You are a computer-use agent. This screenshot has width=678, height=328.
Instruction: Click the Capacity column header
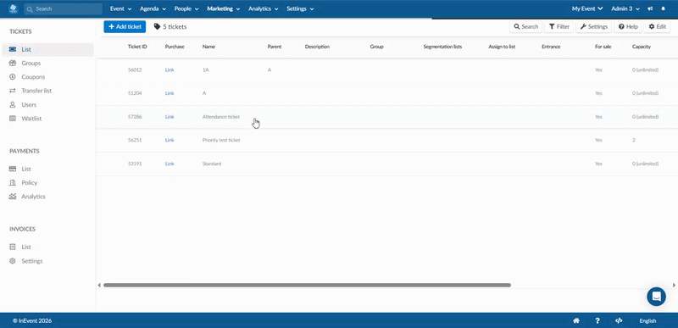pyautogui.click(x=642, y=47)
